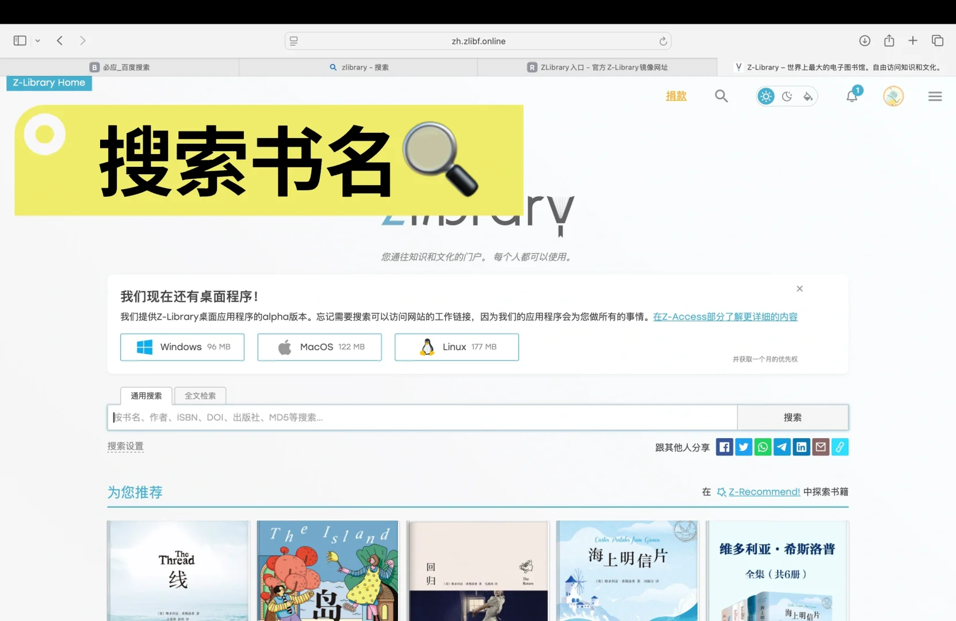Open the Safari share icon
The width and height of the screenshot is (956, 621).
[889, 40]
